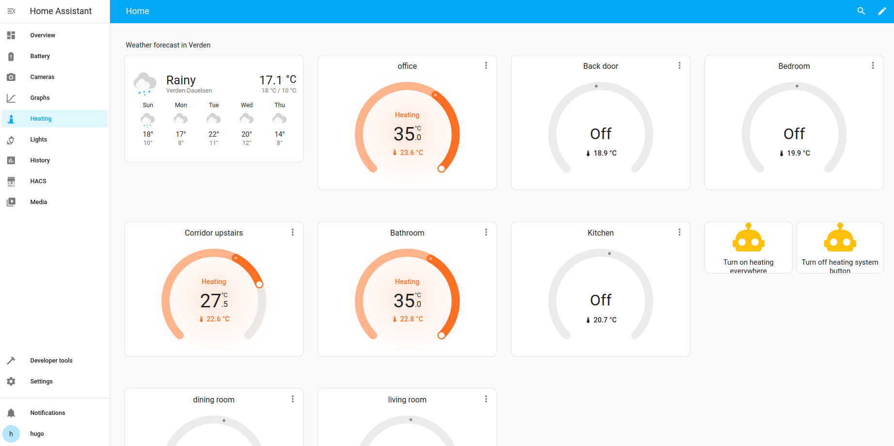Click the Corridor upstairs temperature slider handle
Screen dimensions: 894x446
(x=259, y=285)
